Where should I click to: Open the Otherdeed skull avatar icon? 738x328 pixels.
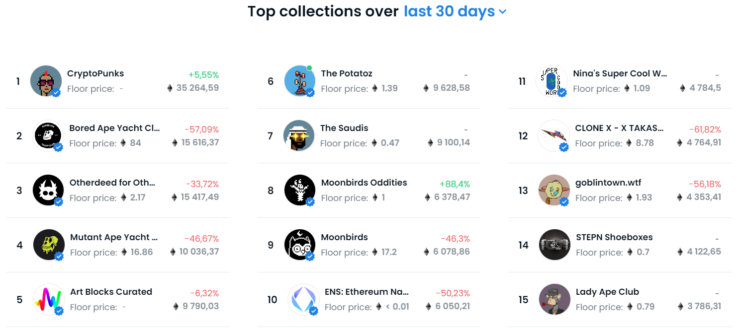(48, 190)
